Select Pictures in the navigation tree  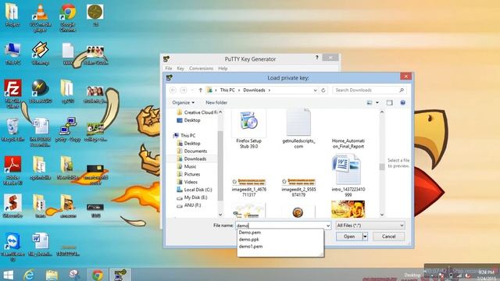click(192, 174)
